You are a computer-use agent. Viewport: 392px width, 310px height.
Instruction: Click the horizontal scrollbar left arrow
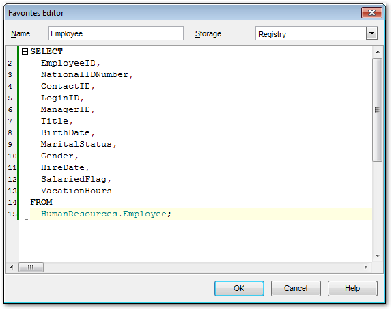click(12, 267)
